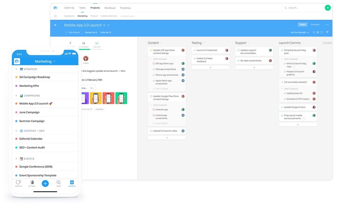Click the filter icon in blue header
The height and width of the screenshot is (205, 337).
(327, 32)
